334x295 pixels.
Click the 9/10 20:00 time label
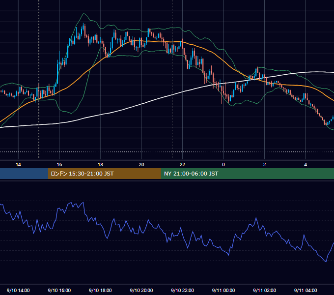coord(141,290)
